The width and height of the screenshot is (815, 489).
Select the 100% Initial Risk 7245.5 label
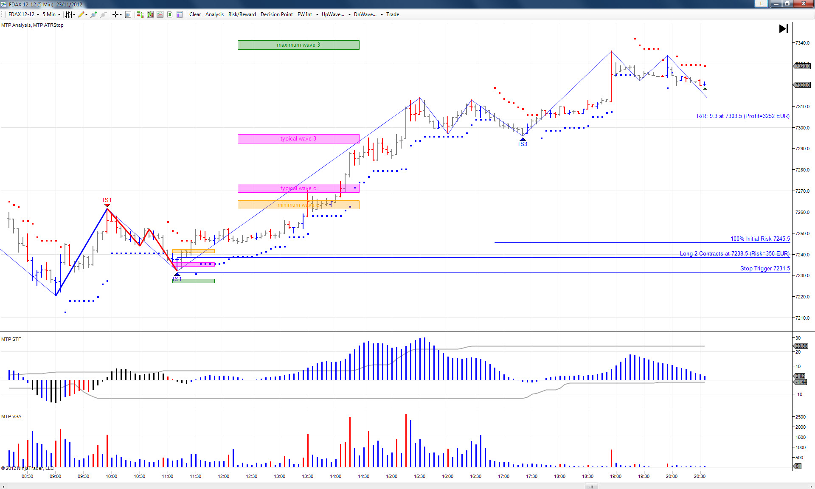pyautogui.click(x=760, y=239)
